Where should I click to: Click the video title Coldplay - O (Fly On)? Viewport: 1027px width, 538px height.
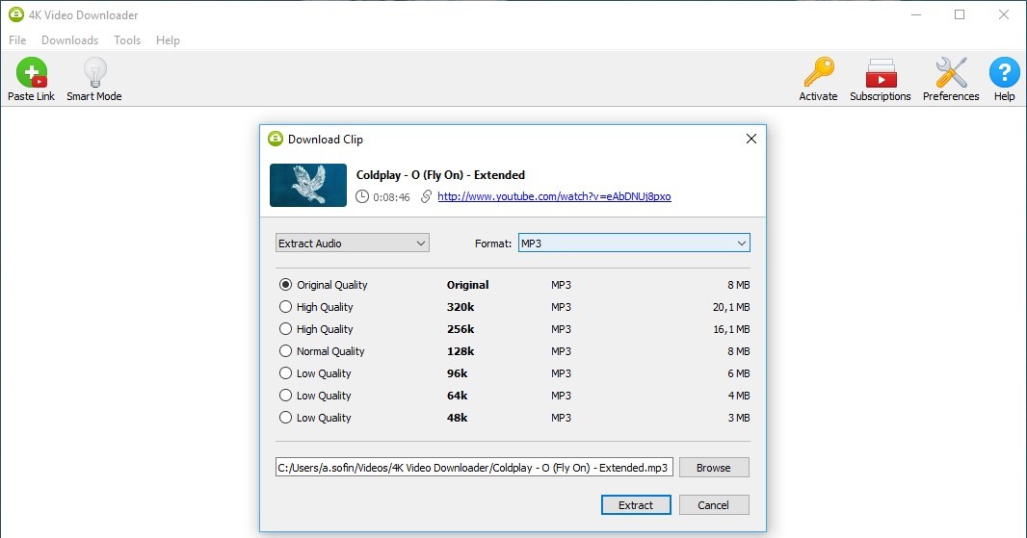coord(441,175)
